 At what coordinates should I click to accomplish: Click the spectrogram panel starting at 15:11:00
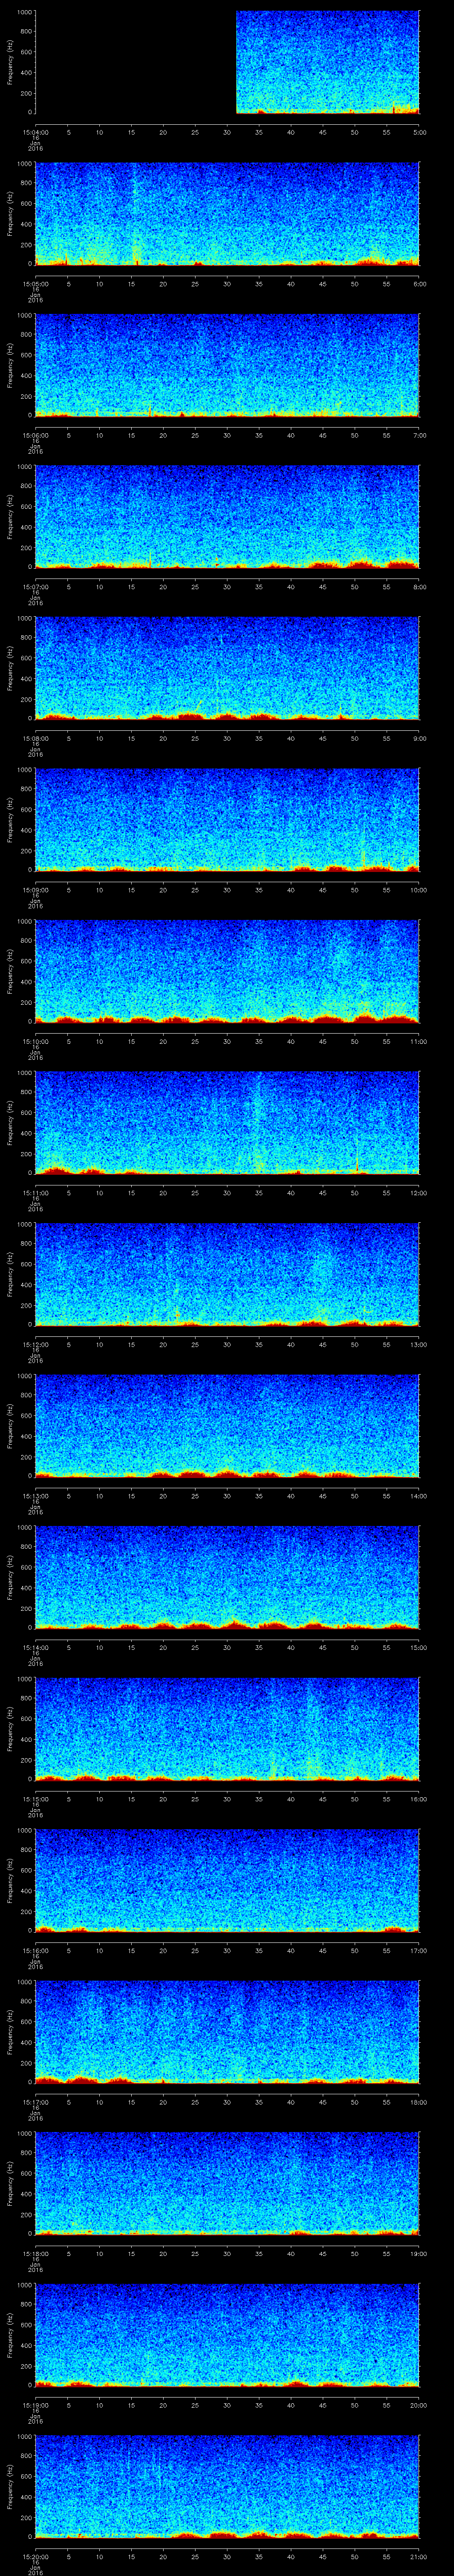click(227, 1123)
